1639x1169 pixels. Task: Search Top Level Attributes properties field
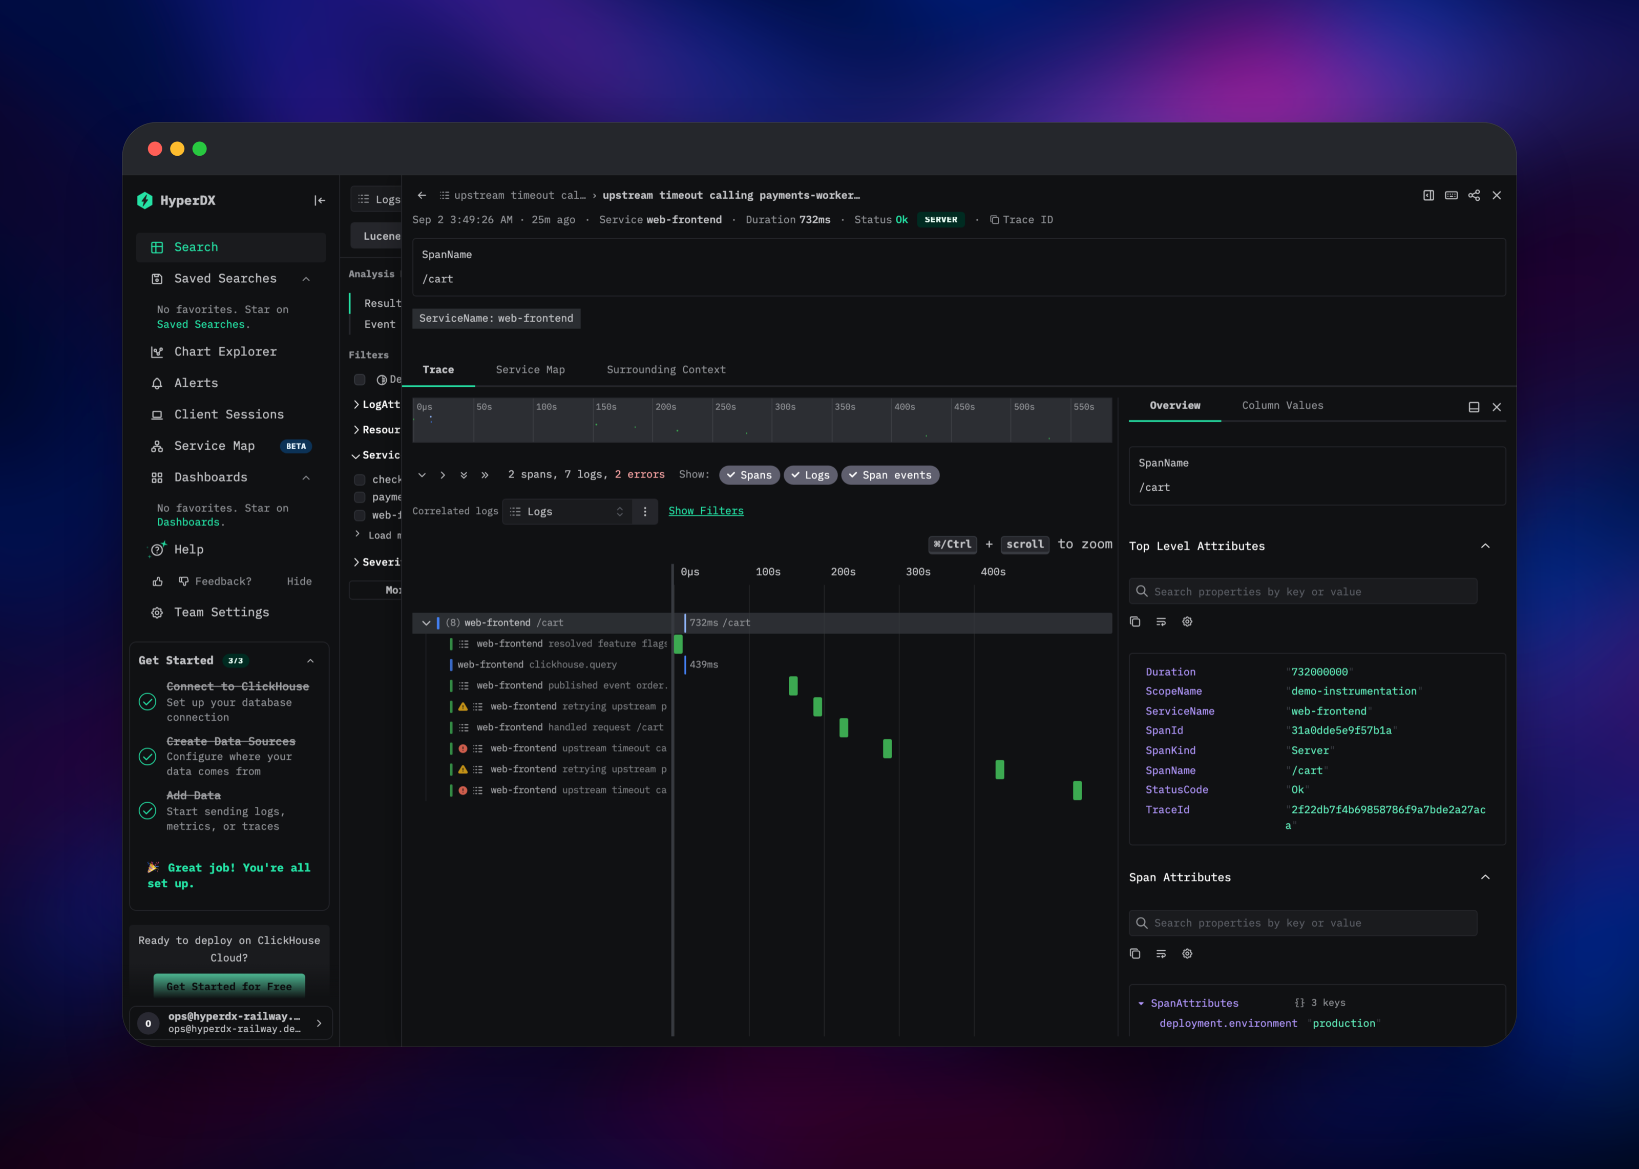tap(1303, 592)
